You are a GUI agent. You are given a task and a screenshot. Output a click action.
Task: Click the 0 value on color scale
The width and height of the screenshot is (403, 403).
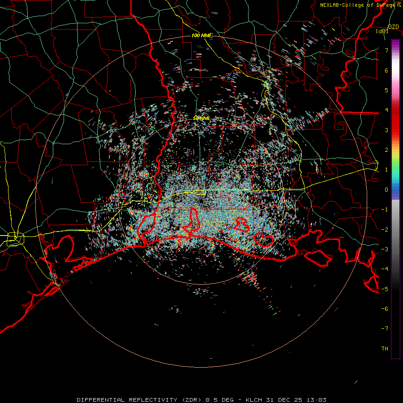[386, 190]
